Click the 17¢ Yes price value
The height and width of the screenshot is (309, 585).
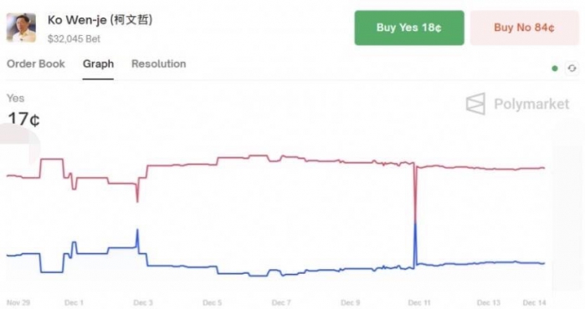23,119
